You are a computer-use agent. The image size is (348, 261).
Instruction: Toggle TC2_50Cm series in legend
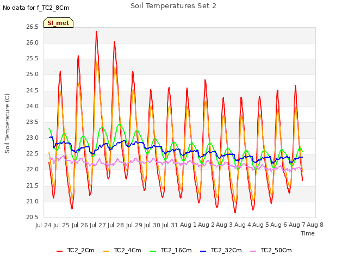click(271, 250)
